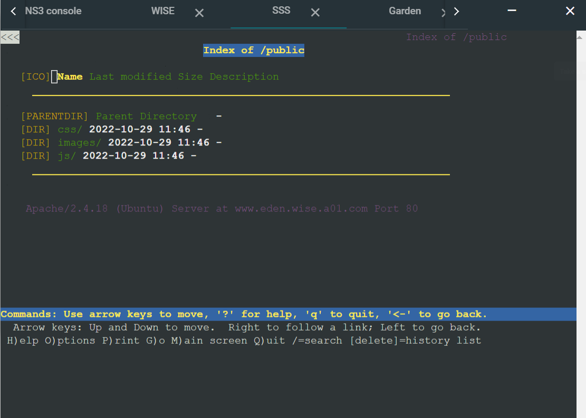The width and height of the screenshot is (586, 418).
Task: Click the Description column header
Action: pos(244,76)
